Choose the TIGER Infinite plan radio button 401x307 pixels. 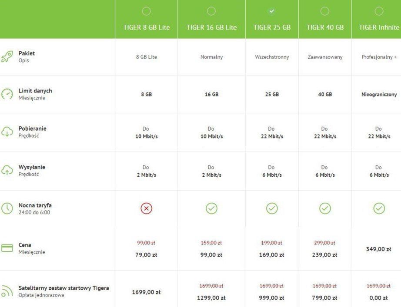point(379,11)
